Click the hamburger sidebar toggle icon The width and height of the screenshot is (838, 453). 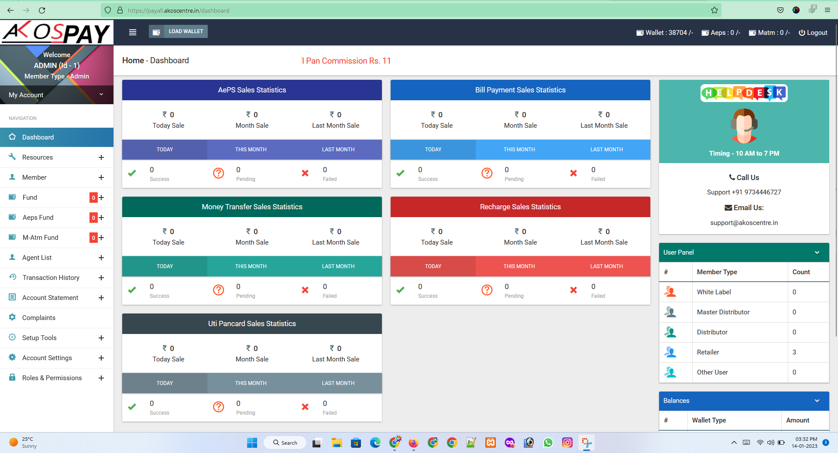[x=133, y=32]
